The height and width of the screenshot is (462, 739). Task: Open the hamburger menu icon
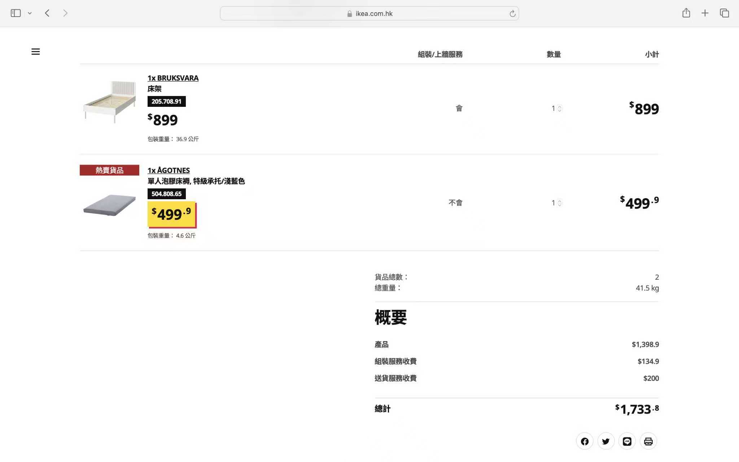[35, 52]
